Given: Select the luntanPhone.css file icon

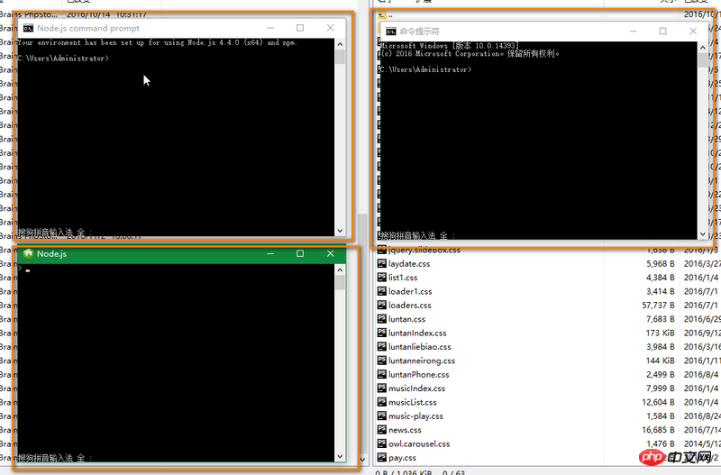Looking at the screenshot, I should (381, 374).
